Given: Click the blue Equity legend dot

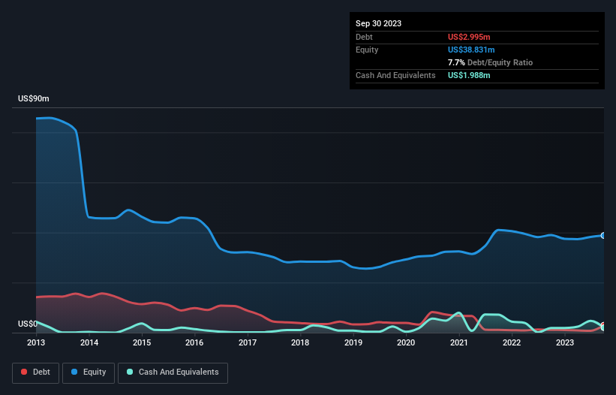Looking at the screenshot, I should [x=74, y=372].
